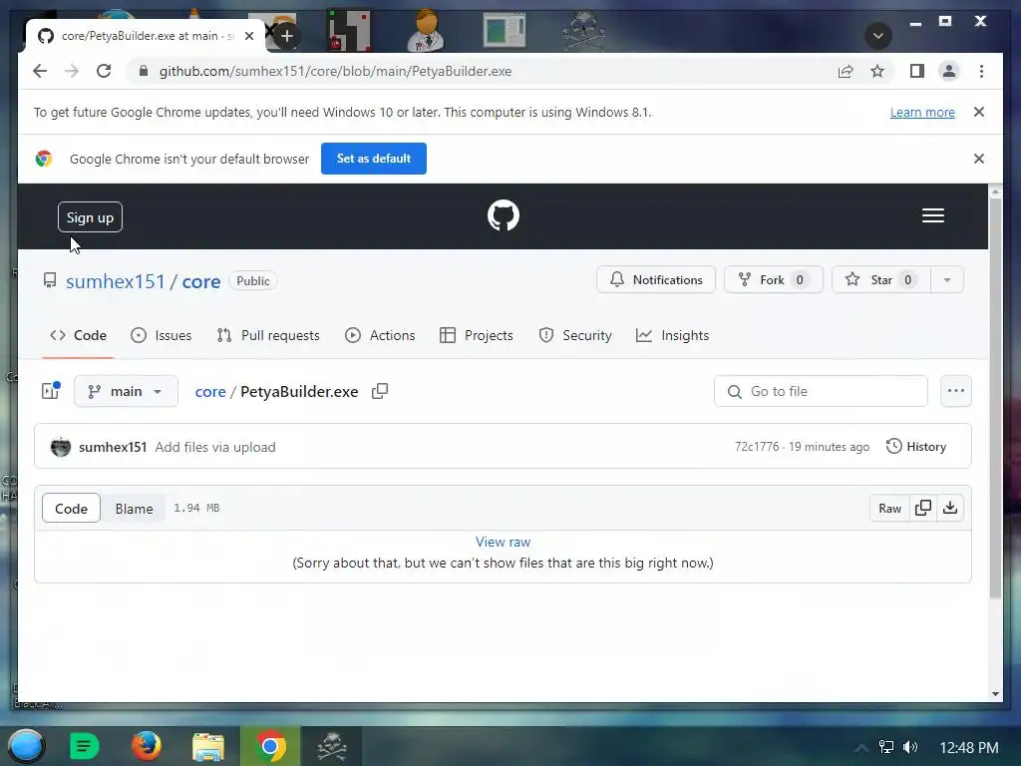Click the network tray icon
The image size is (1021, 766).
(x=885, y=747)
